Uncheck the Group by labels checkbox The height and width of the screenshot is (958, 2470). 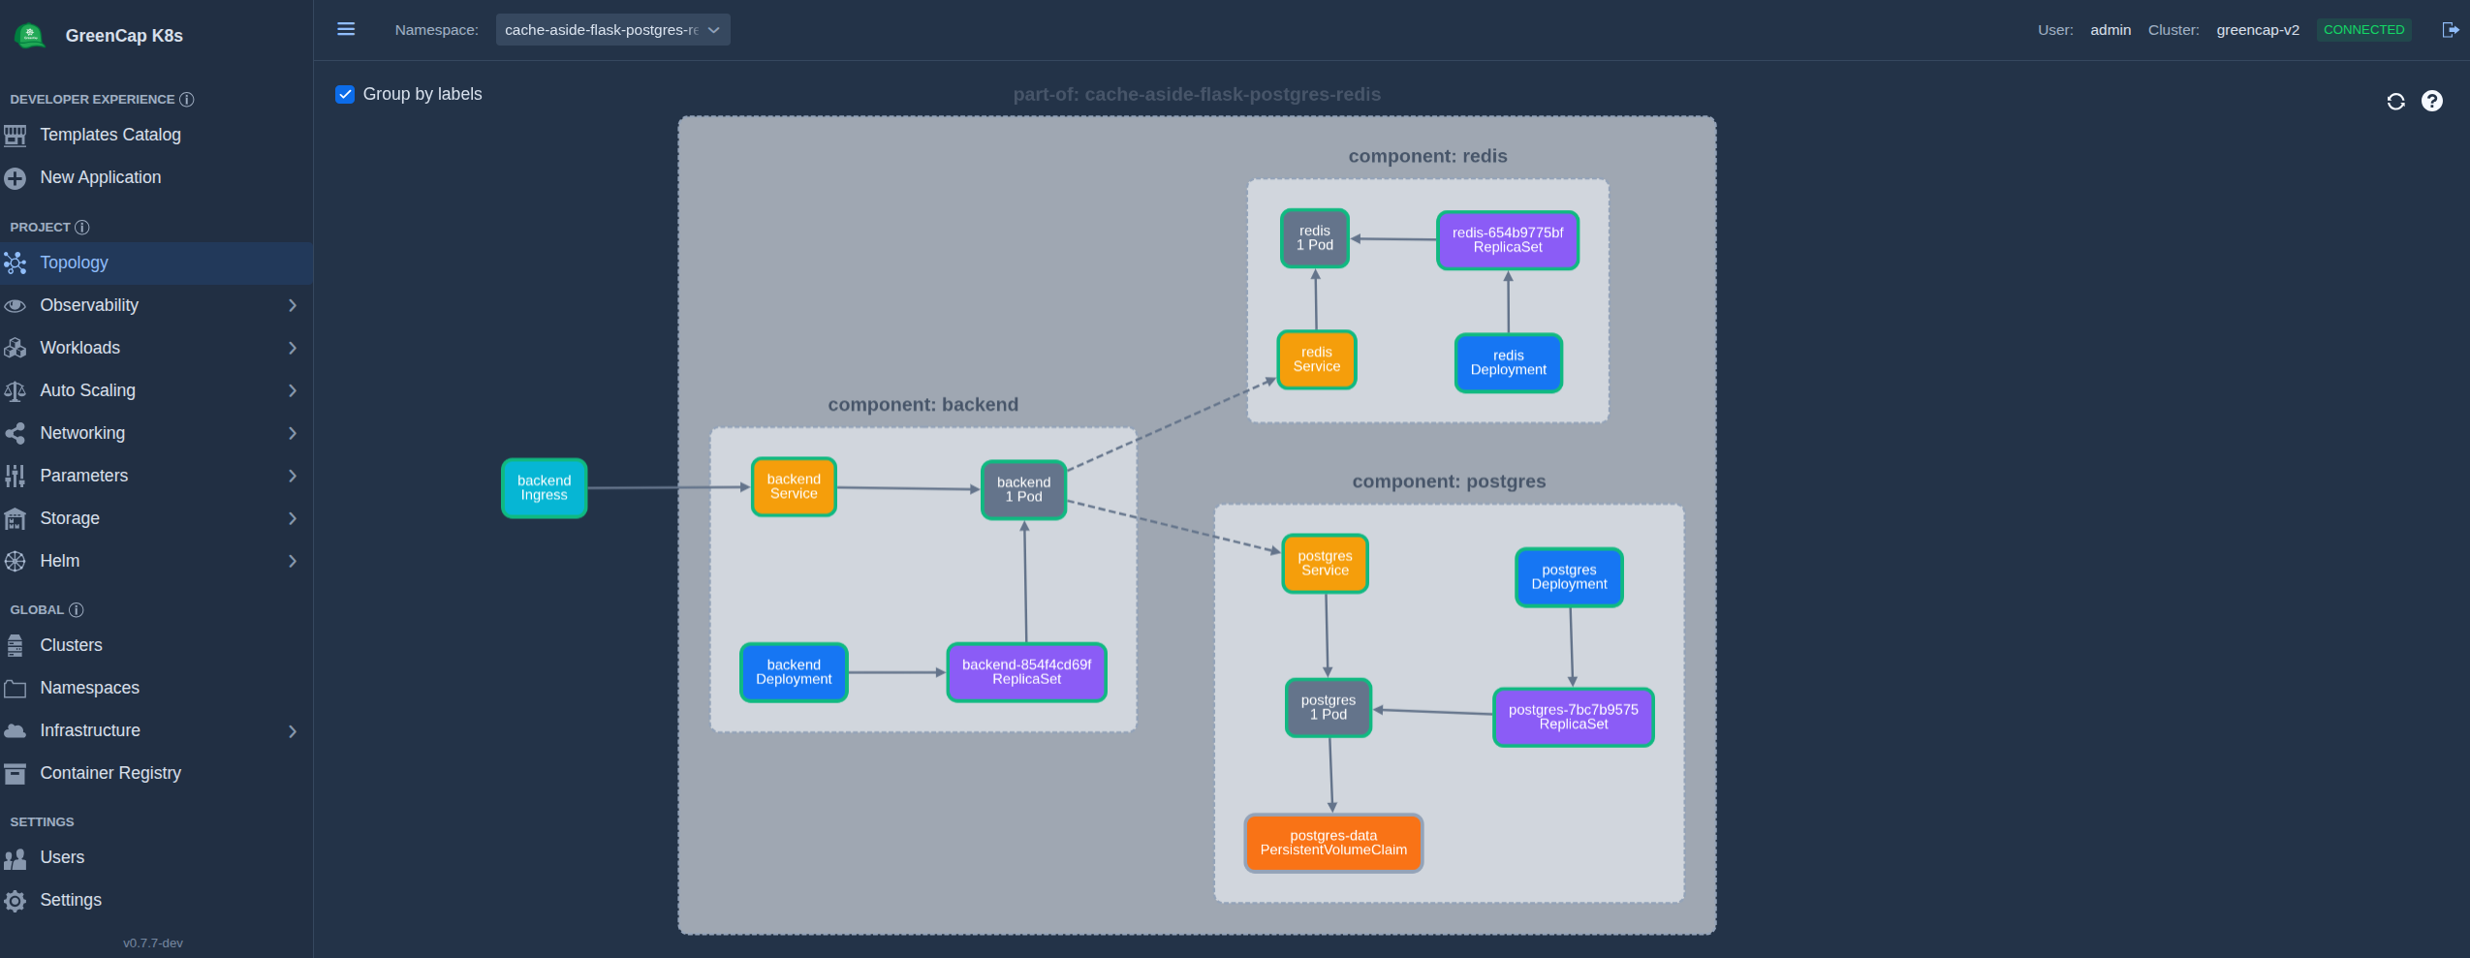pyautogui.click(x=345, y=94)
